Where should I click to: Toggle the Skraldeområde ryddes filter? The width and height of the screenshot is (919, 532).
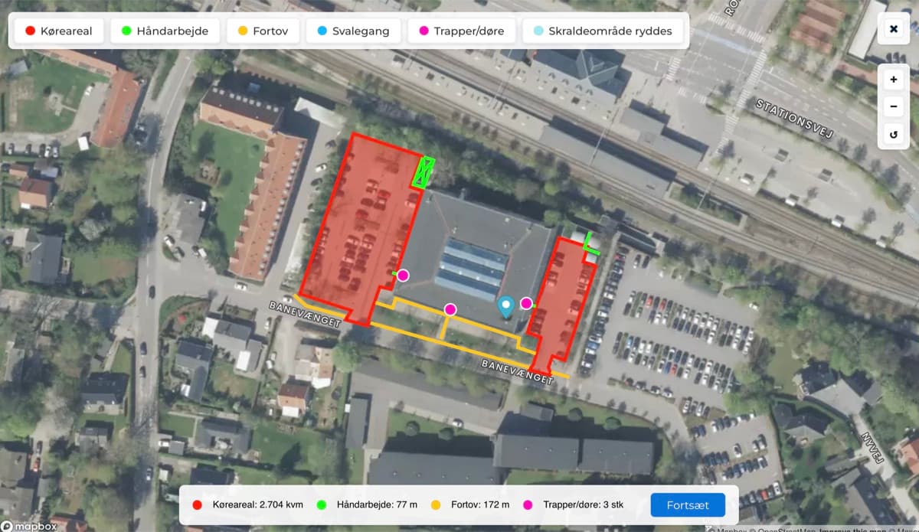tap(603, 31)
